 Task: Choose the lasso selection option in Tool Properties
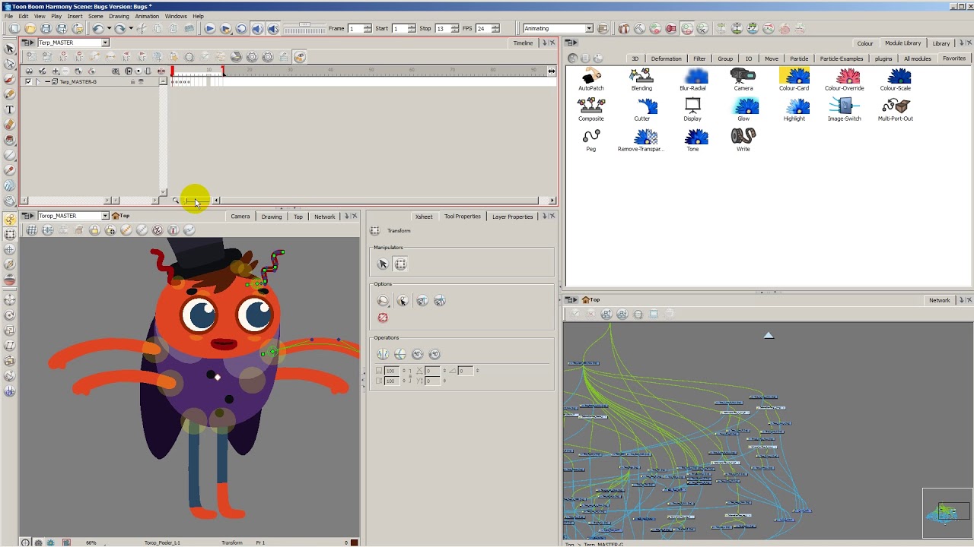click(383, 301)
